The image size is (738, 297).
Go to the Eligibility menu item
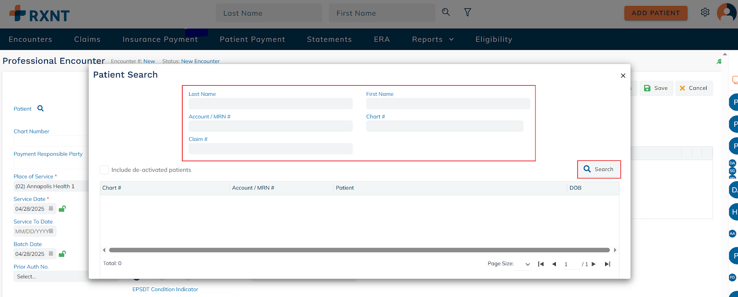[494, 40]
